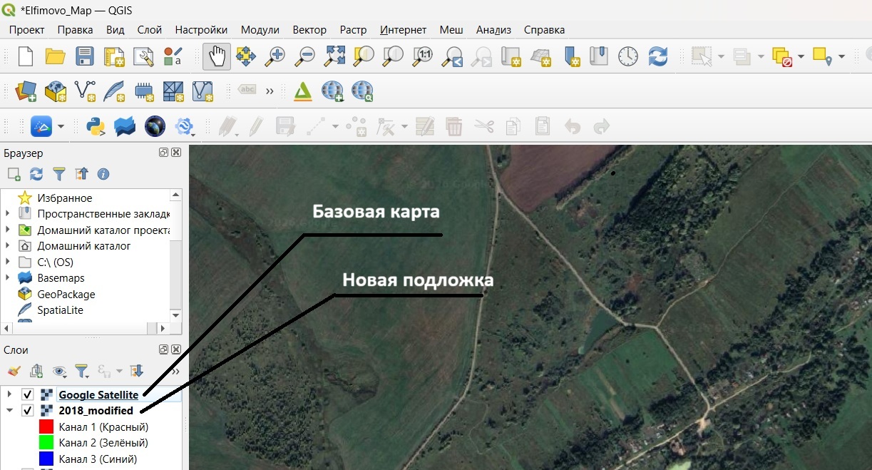
Task: Enable browser properties widget info icon
Action: pyautogui.click(x=103, y=173)
